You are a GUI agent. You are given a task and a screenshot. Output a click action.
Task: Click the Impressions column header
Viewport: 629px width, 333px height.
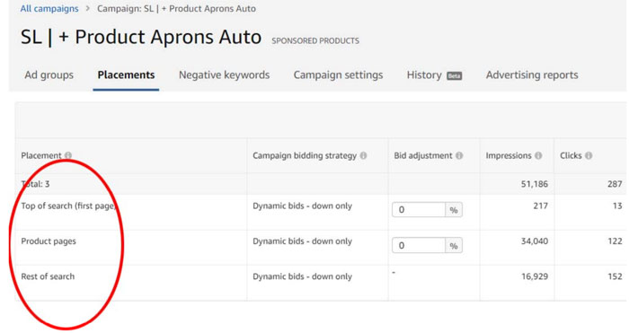pos(509,155)
